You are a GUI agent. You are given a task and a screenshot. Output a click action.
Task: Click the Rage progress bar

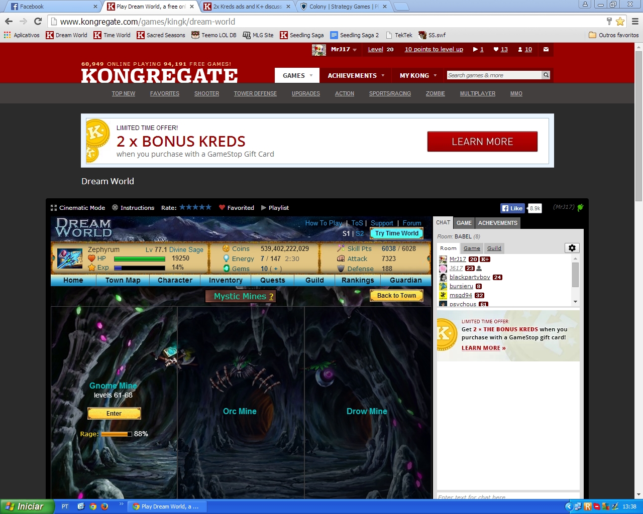pyautogui.click(x=117, y=434)
